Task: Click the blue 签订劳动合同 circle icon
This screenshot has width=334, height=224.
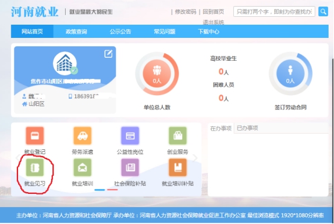Action: point(291,73)
